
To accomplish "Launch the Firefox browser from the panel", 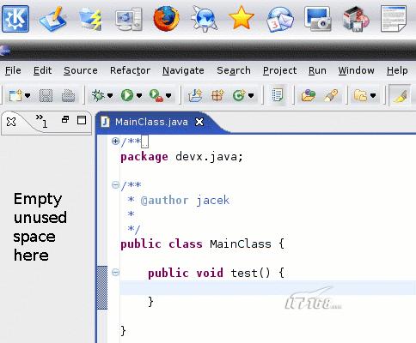I will coord(166,19).
